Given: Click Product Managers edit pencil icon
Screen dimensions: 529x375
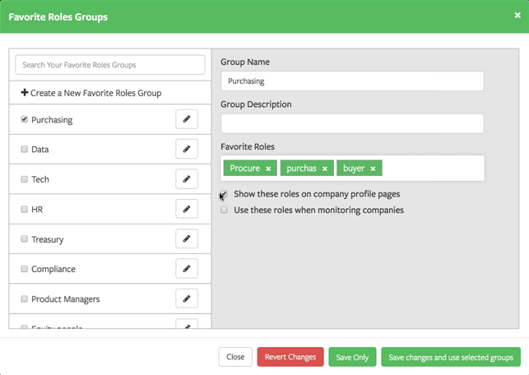Looking at the screenshot, I should (x=187, y=299).
